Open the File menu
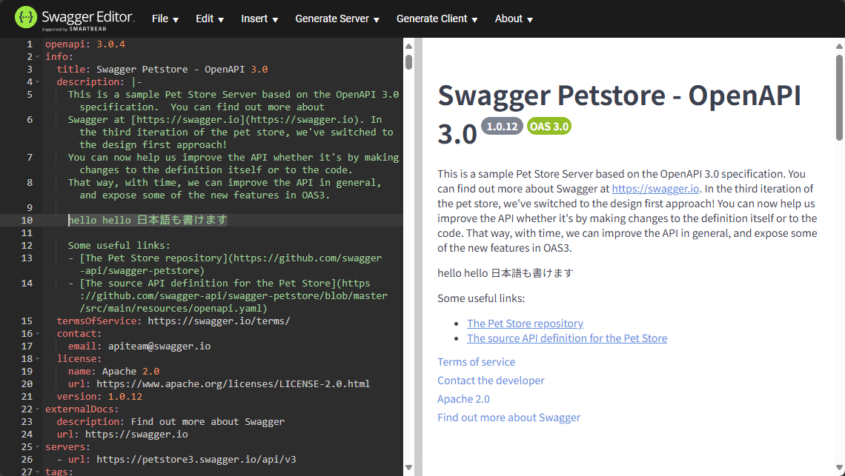This screenshot has height=476, width=845. coord(165,19)
